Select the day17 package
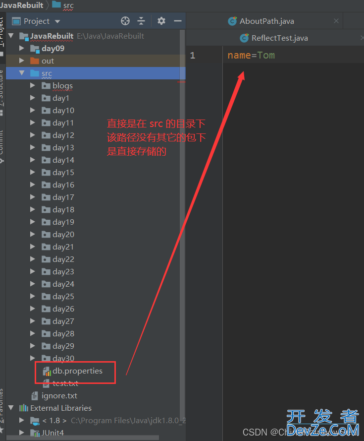The width and height of the screenshot is (364, 441). click(63, 197)
